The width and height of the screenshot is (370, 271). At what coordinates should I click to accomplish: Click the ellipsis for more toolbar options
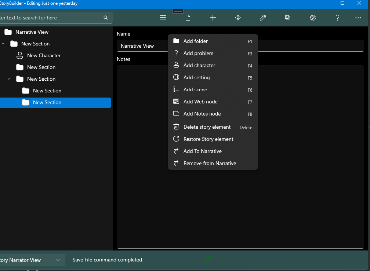pos(358,17)
